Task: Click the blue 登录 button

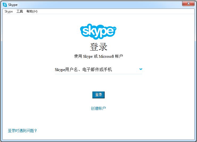Action: tap(98, 95)
